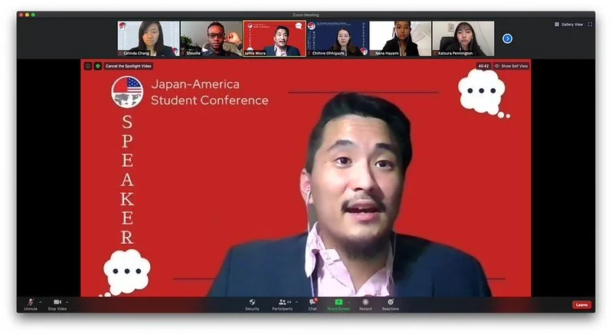Select Sfouche's video thumbnail
This screenshot has width=612, height=335.
(211, 38)
